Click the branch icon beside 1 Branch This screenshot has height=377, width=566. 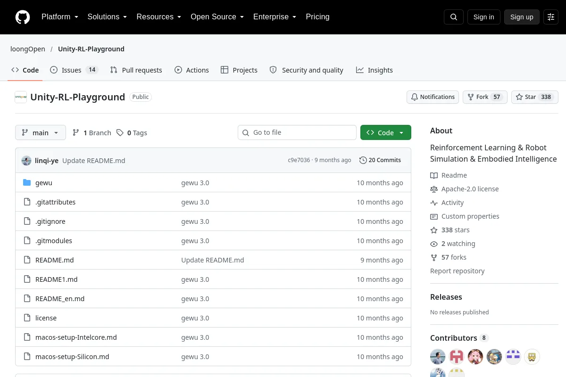(x=76, y=133)
